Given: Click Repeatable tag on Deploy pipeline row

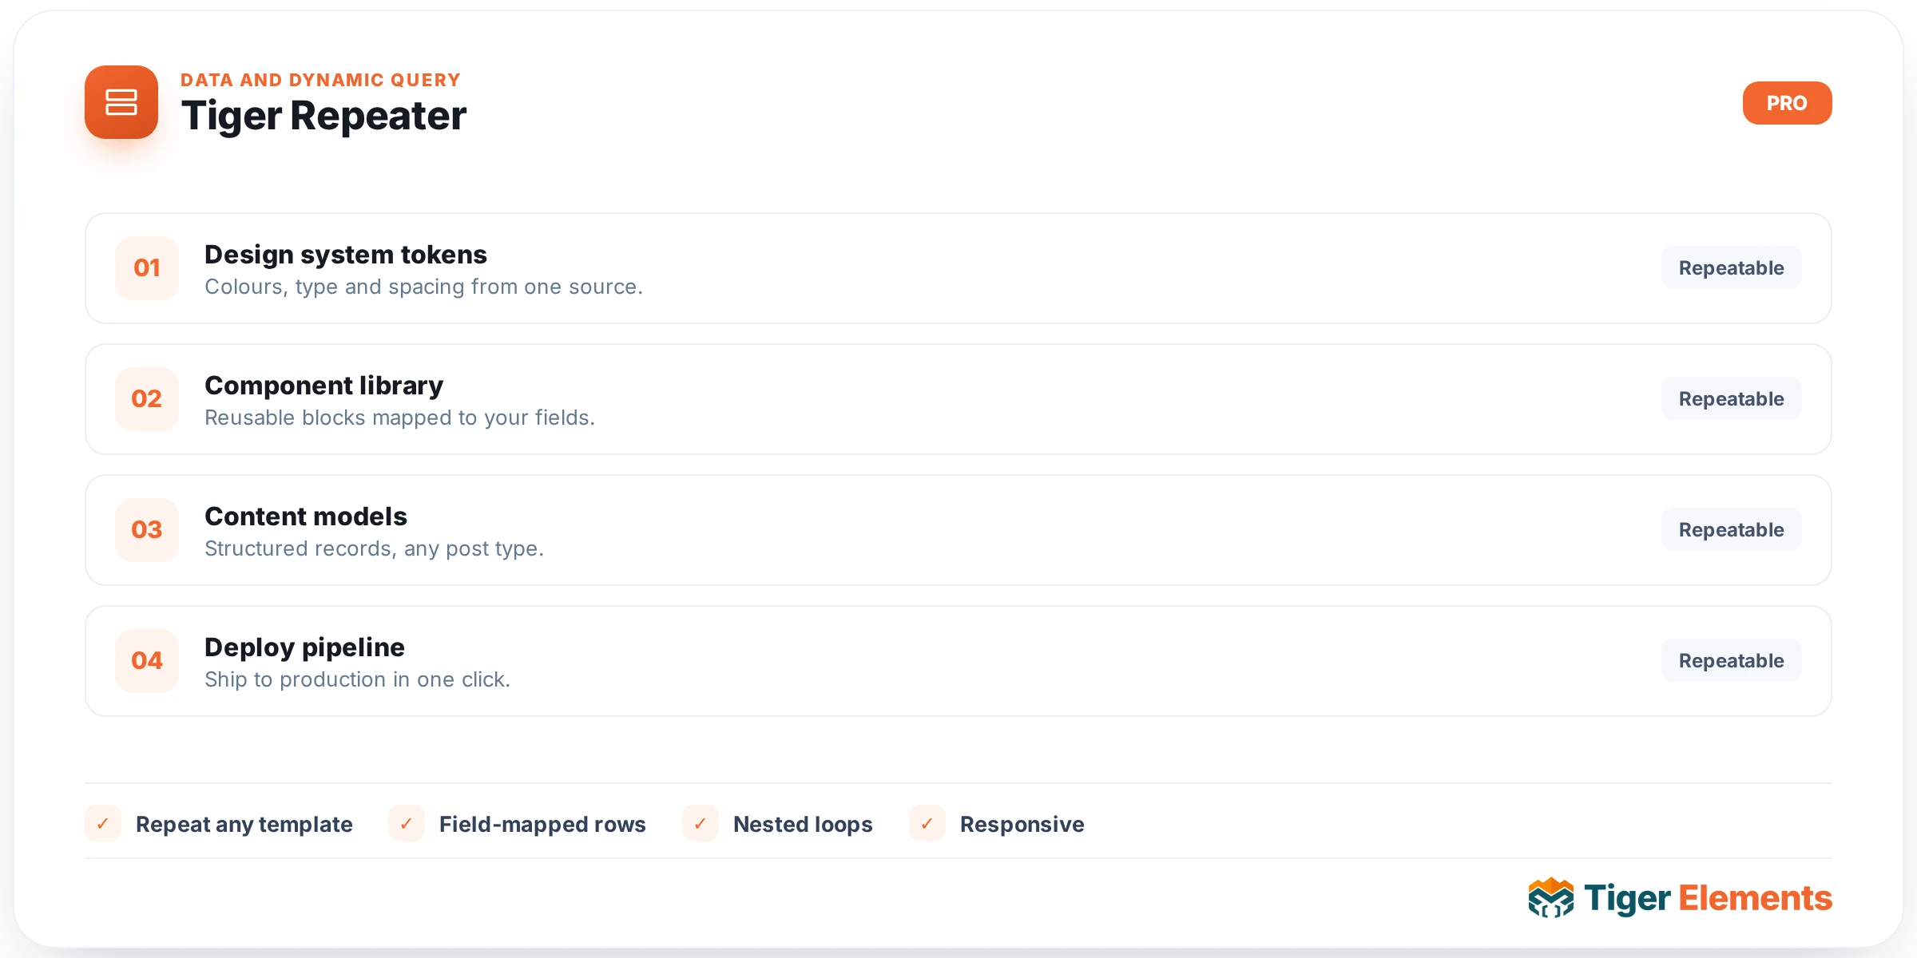Looking at the screenshot, I should pyautogui.click(x=1731, y=661).
